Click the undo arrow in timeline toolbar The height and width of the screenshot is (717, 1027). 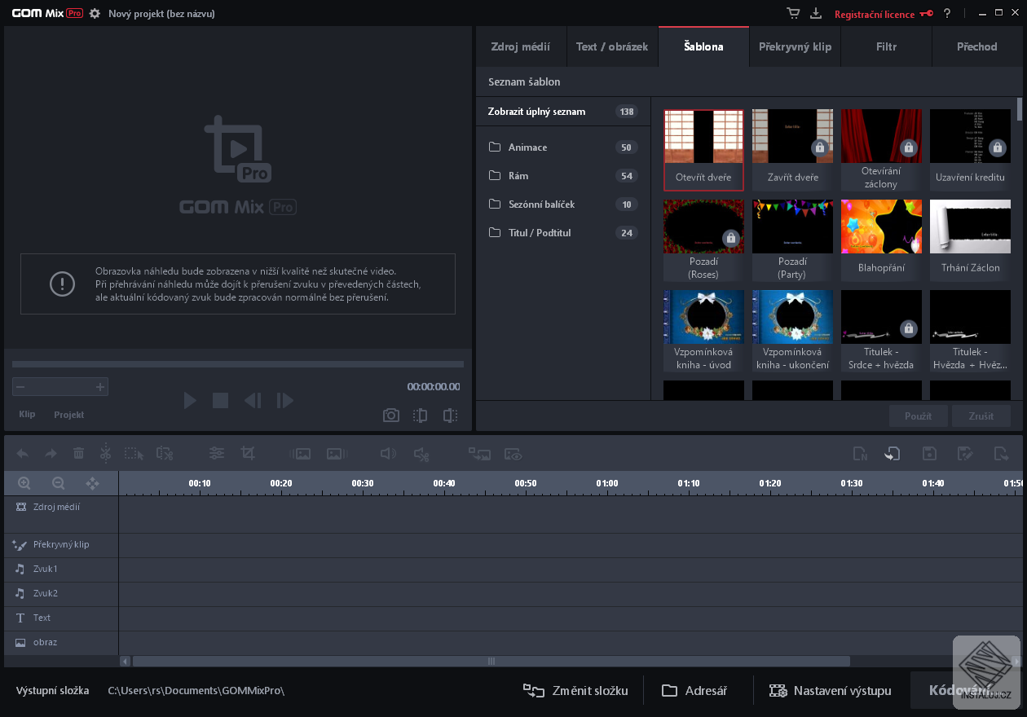23,454
